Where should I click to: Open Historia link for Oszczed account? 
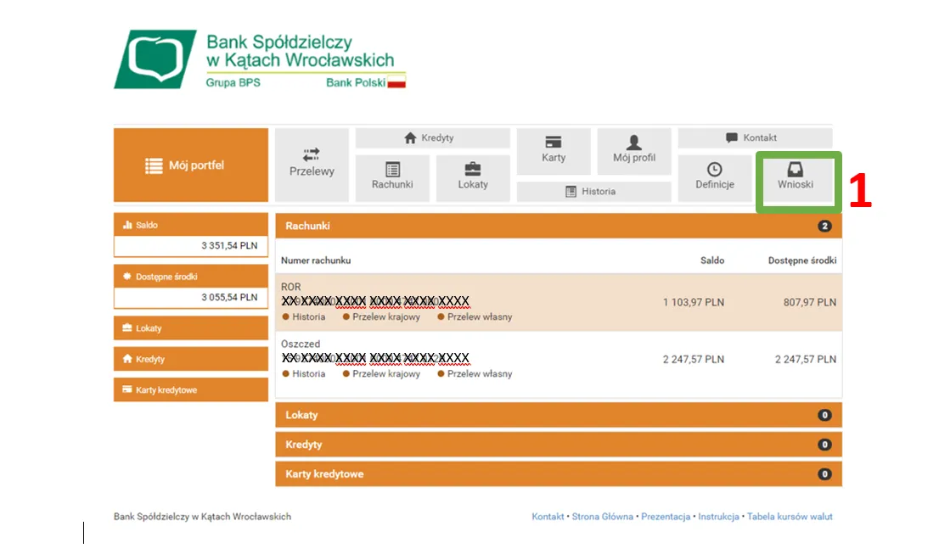point(308,374)
